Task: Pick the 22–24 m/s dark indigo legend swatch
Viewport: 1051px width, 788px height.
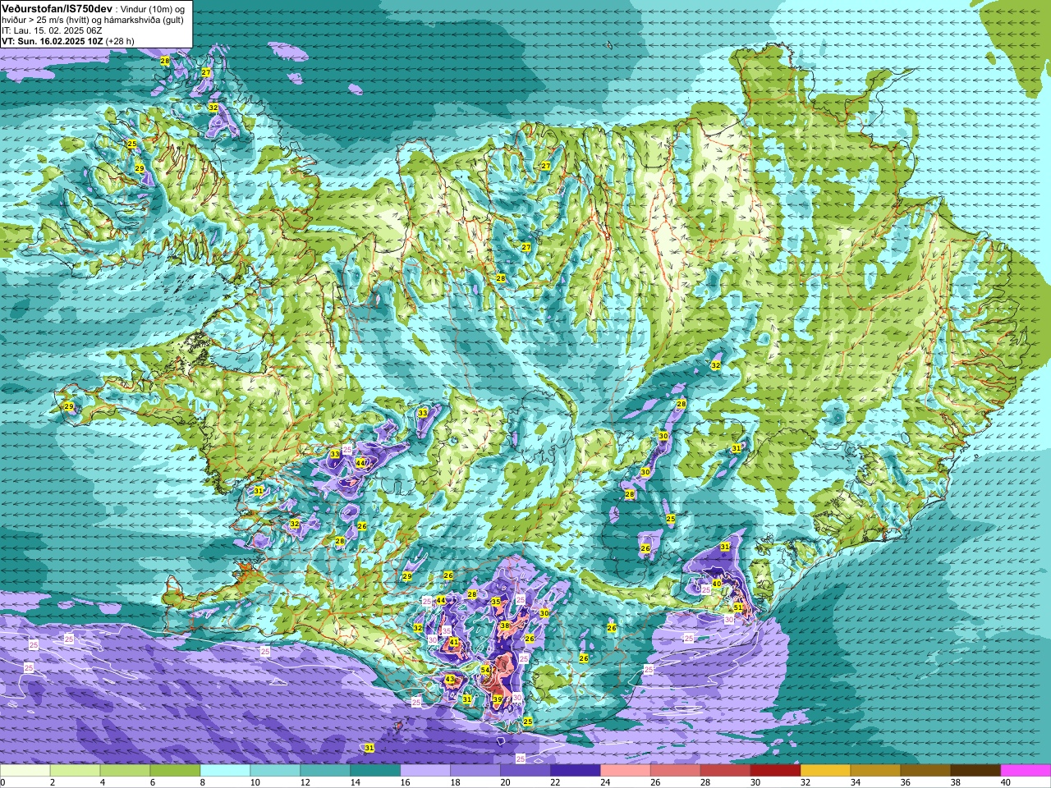Action: click(x=576, y=771)
